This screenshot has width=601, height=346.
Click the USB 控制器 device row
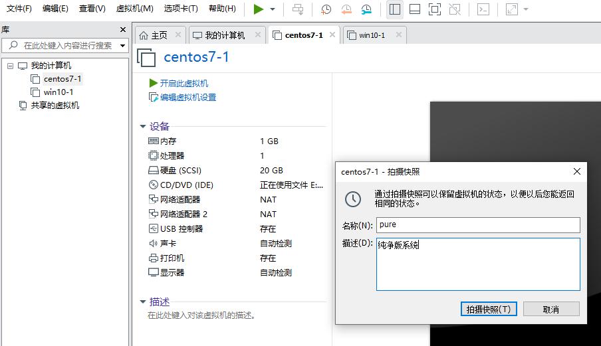[236, 229]
